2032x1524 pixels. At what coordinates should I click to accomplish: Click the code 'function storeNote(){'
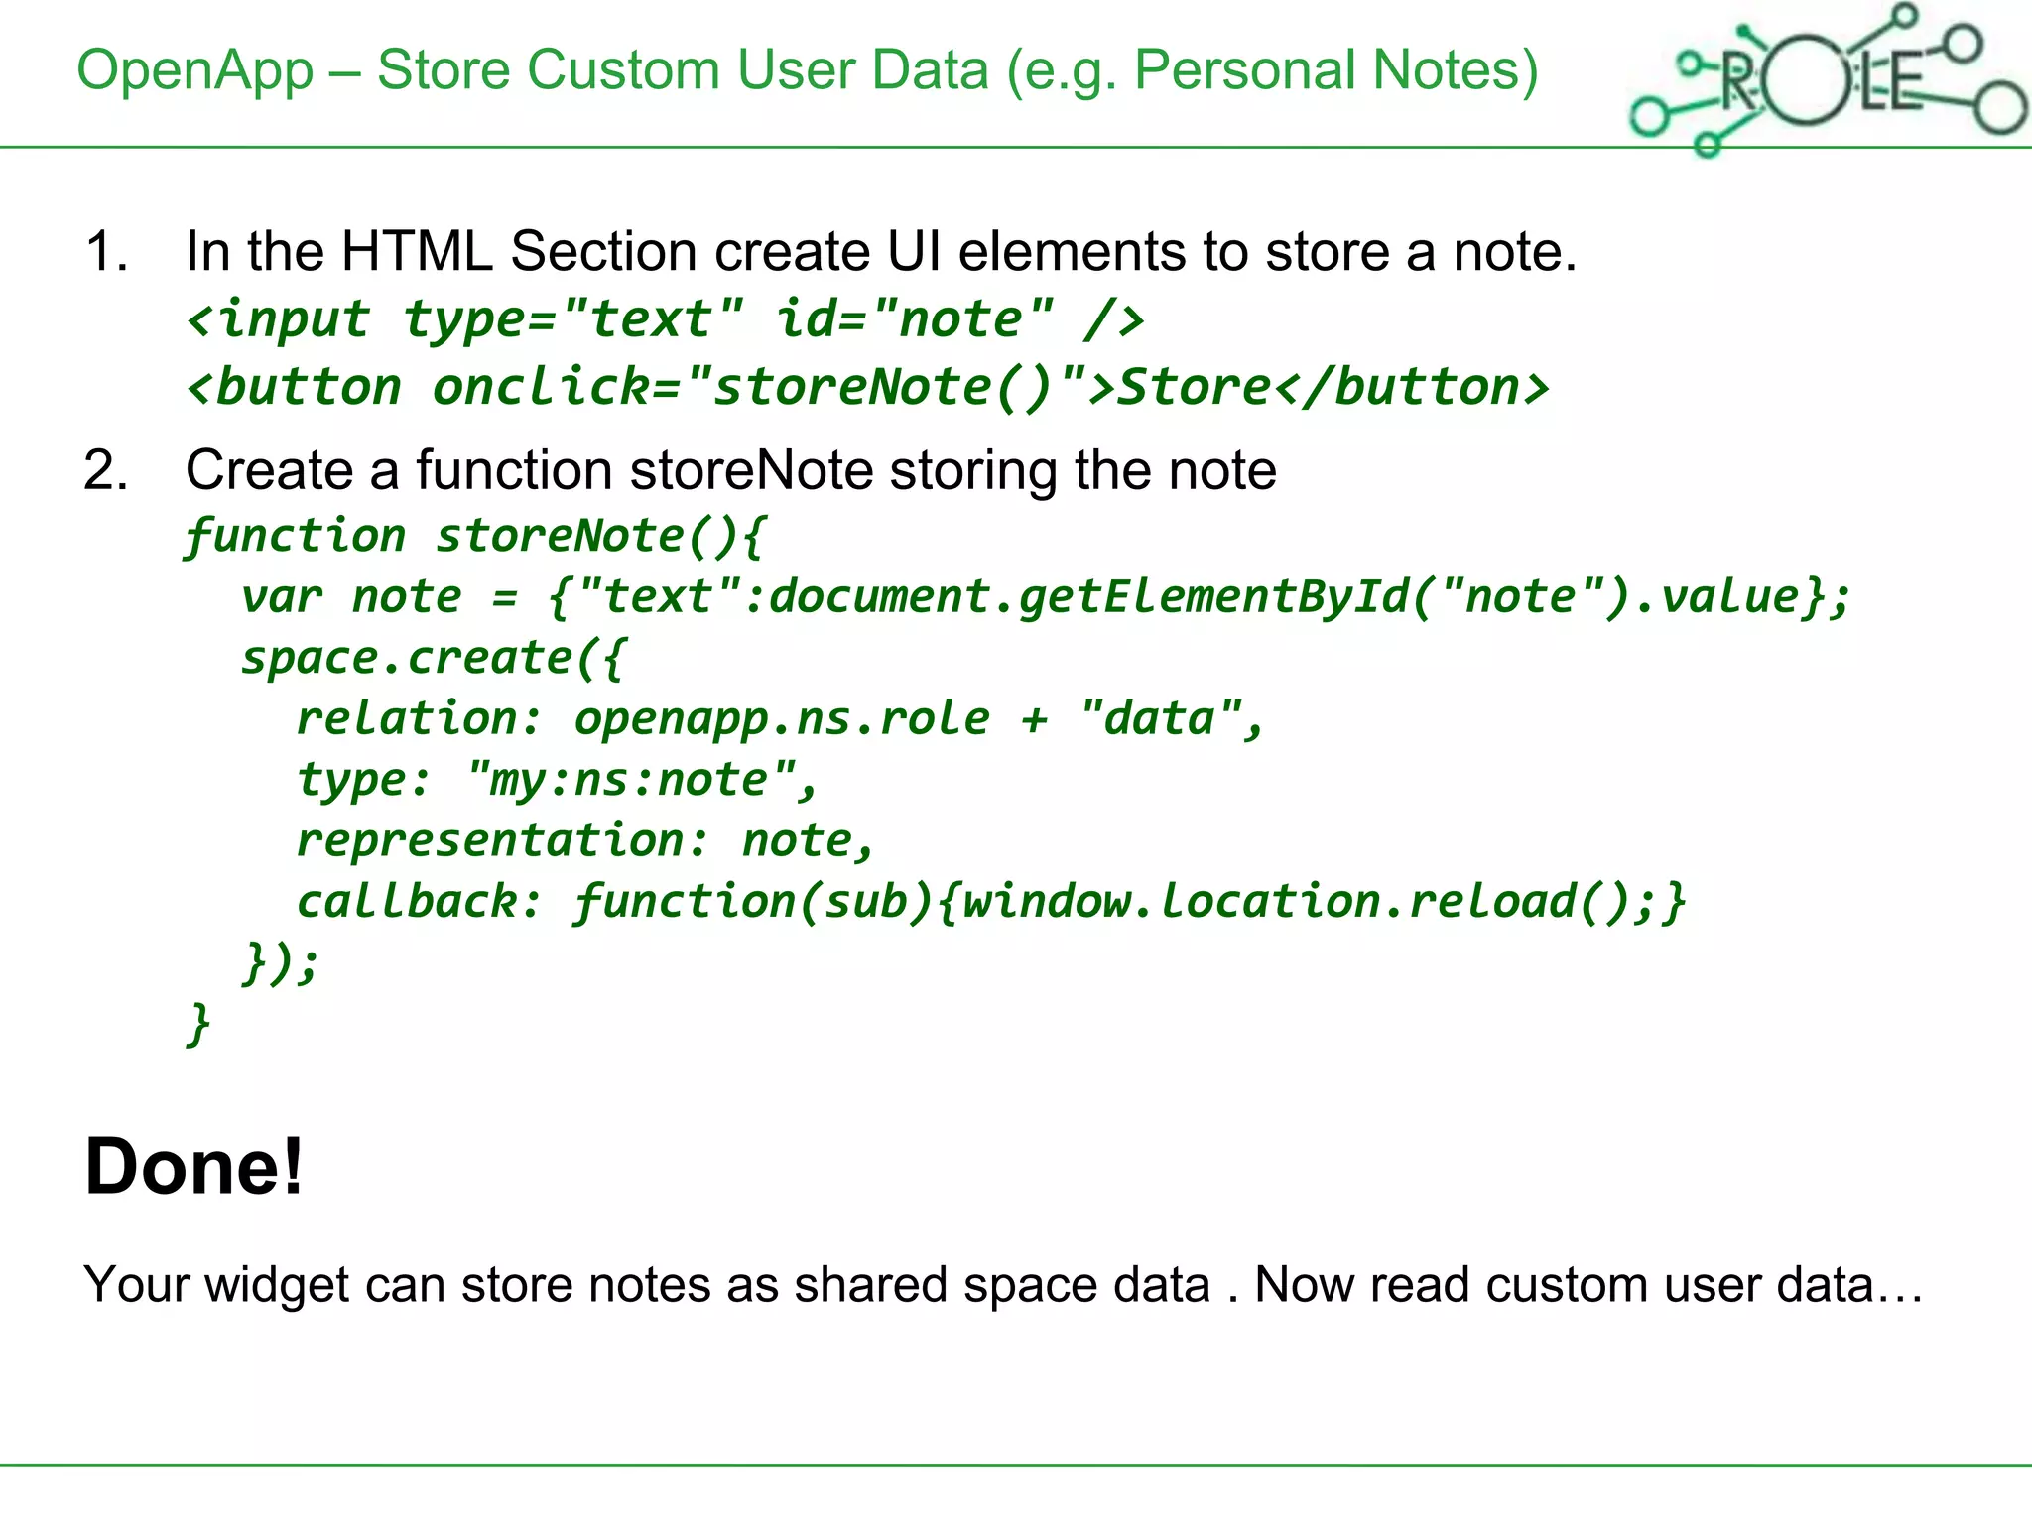(476, 537)
